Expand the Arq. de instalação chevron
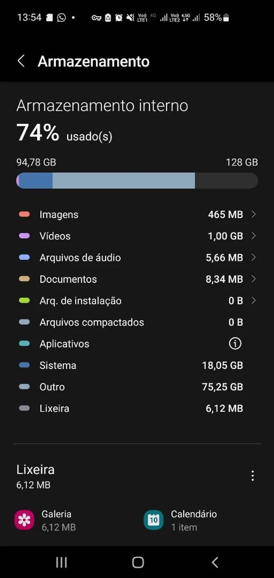The image size is (274, 578). (x=253, y=300)
